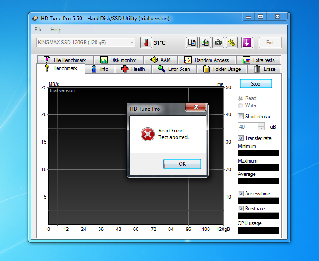This screenshot has width=319, height=261.
Task: Click the copy info to clipboard icon
Action: (192, 43)
